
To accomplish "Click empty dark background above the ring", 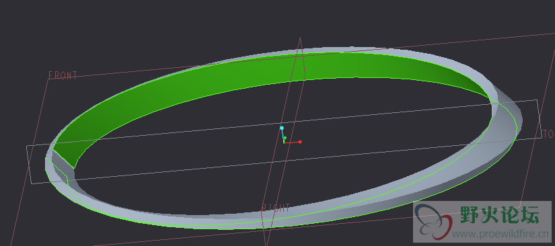I will (x=248, y=22).
